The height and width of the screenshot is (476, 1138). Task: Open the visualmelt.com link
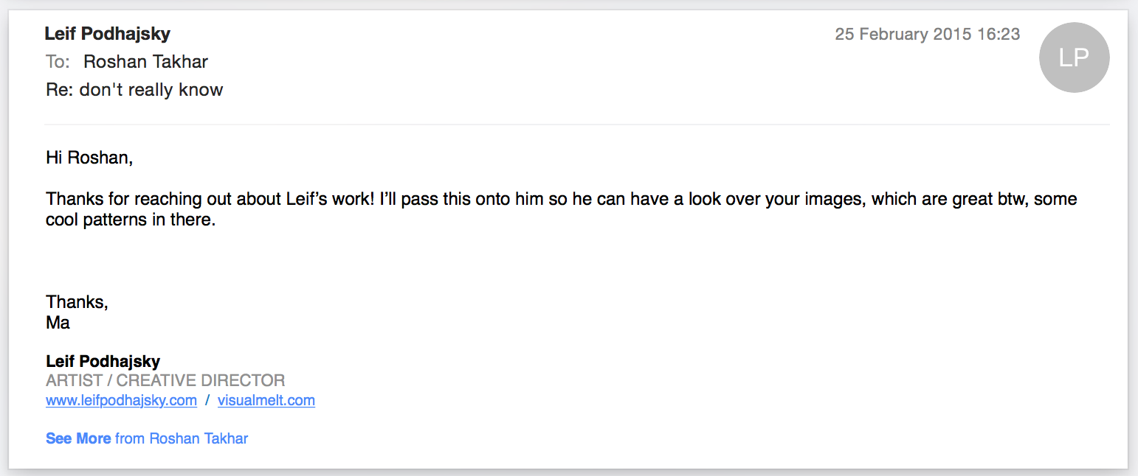(x=266, y=400)
